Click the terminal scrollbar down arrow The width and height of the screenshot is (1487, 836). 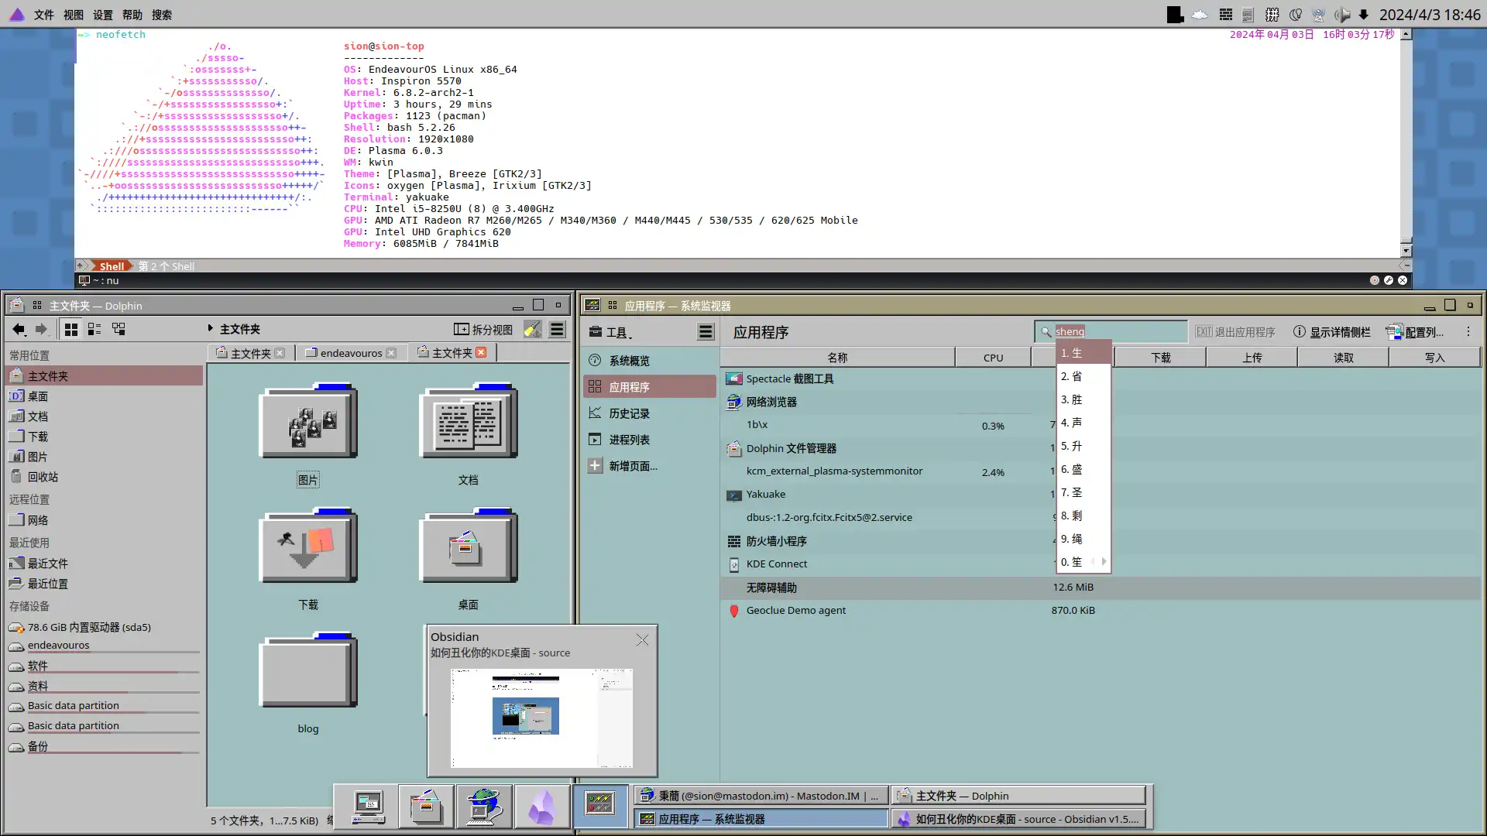pos(1406,251)
